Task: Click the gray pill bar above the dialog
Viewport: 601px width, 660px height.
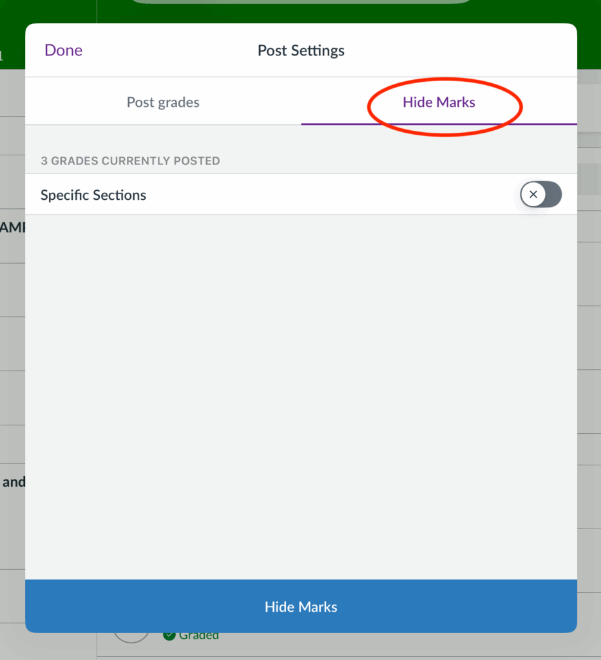Action: pyautogui.click(x=301, y=1)
